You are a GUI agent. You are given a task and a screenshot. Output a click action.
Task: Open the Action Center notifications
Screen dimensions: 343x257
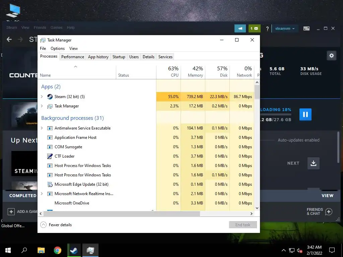click(332, 250)
